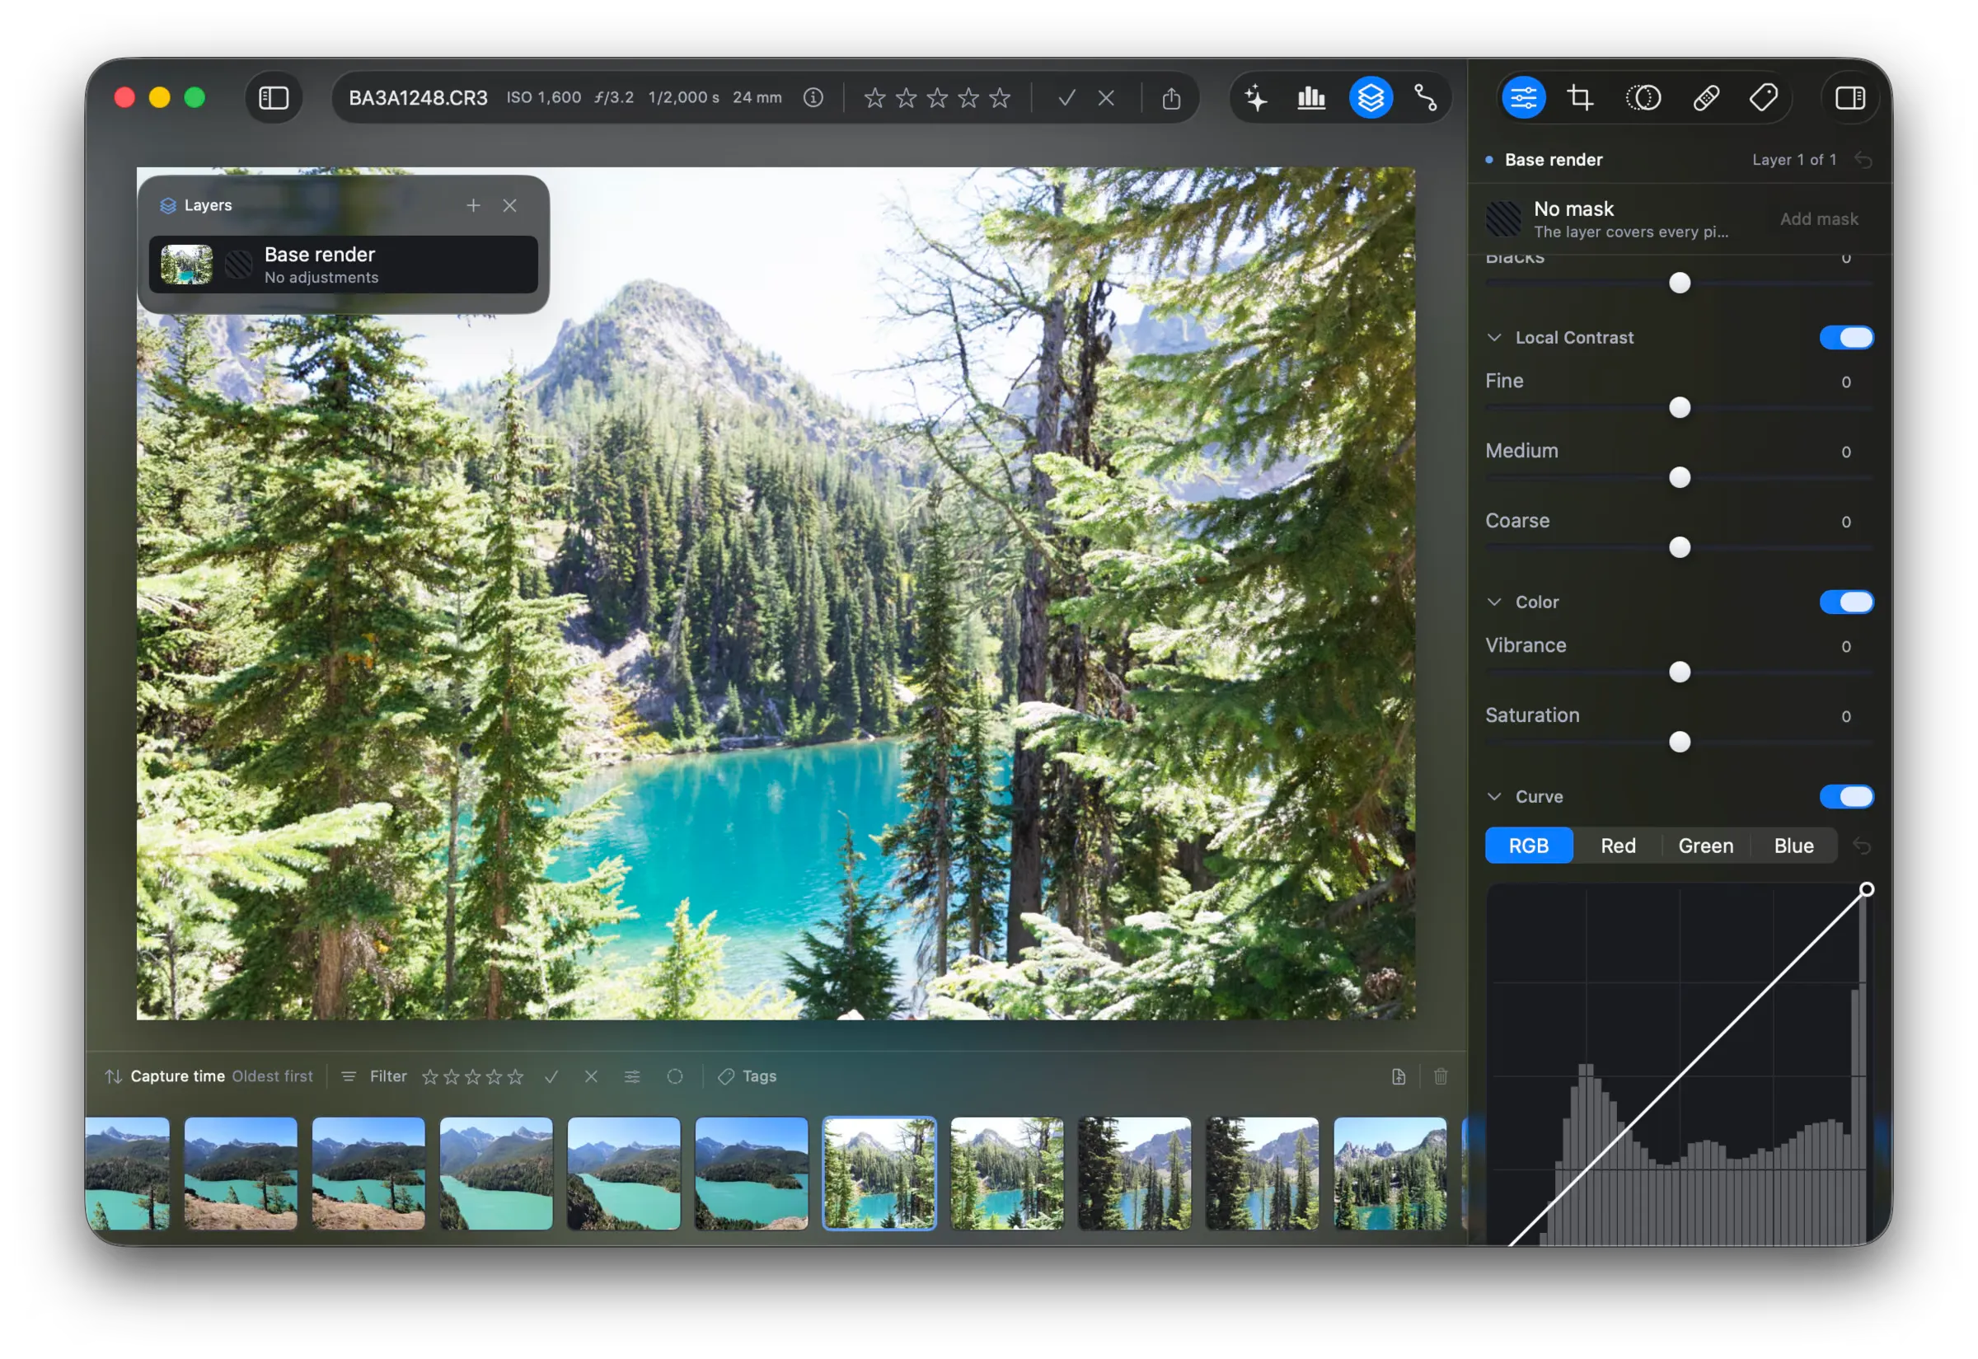Reset the curve with undo arrow
Image resolution: width=1978 pixels, height=1359 pixels.
[x=1862, y=846]
